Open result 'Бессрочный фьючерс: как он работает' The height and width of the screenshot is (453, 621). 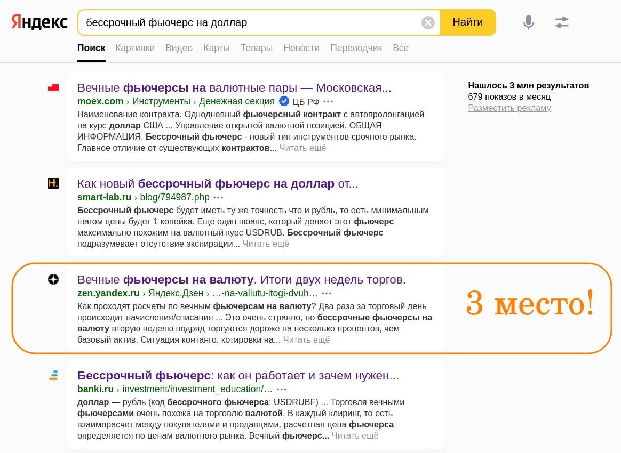(238, 375)
